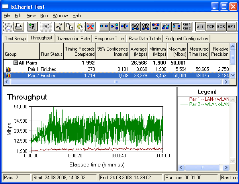Click the nodes icon with red X
239x184 pixels.
[156, 27]
